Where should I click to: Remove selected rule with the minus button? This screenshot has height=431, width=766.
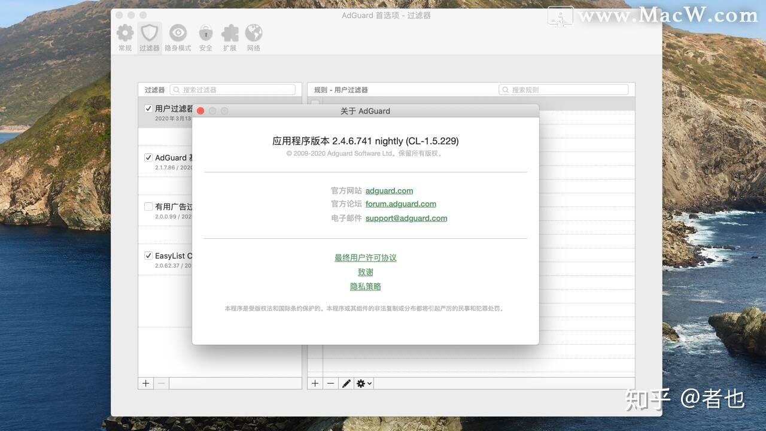click(x=330, y=383)
